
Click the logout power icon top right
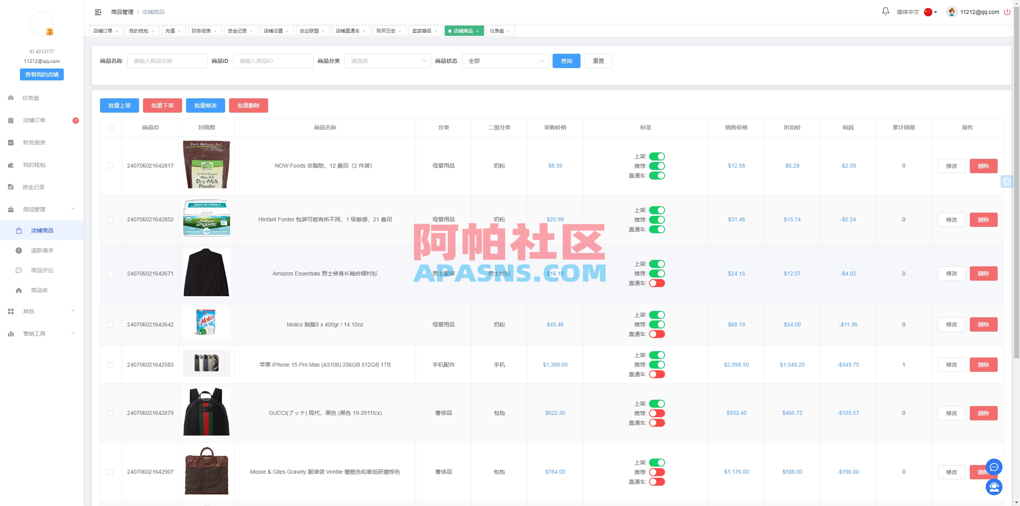(1008, 12)
